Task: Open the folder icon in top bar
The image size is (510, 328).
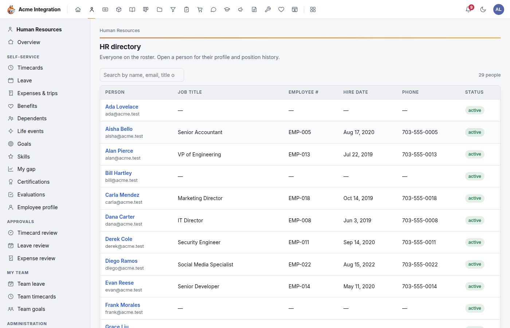Action: pos(160,9)
